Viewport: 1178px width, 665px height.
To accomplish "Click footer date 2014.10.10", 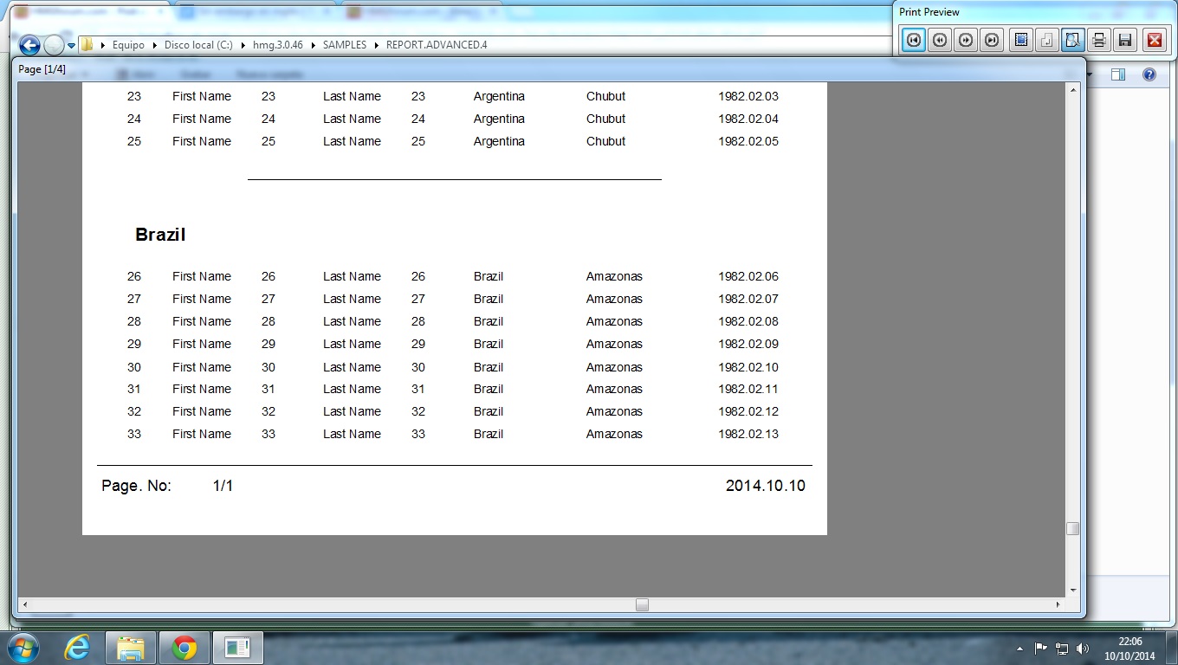I will tap(766, 486).
